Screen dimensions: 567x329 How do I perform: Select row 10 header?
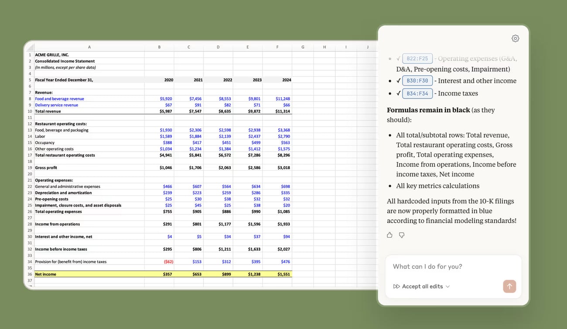point(30,111)
